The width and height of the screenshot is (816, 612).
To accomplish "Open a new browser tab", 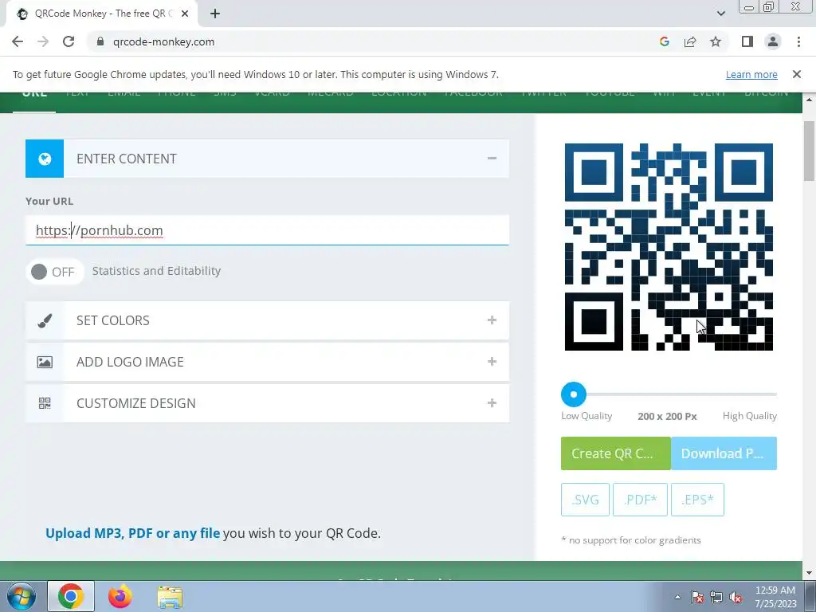I will pos(215,14).
